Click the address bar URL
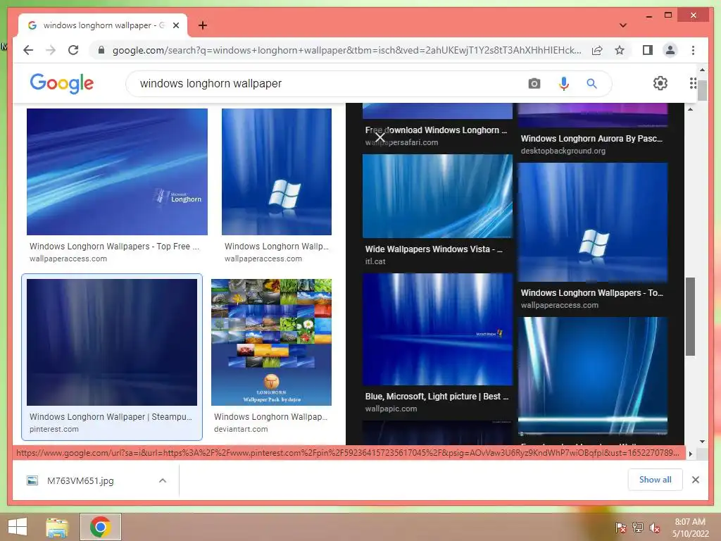Viewport: 721px width, 541px height. 346,50
